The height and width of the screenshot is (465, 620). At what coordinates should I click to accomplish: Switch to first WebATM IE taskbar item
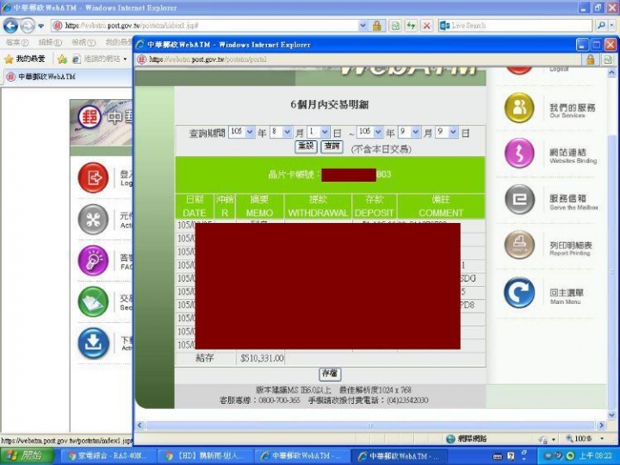click(301, 456)
